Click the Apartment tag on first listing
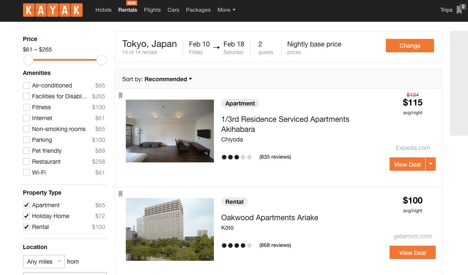The image size is (468, 275). point(240,103)
